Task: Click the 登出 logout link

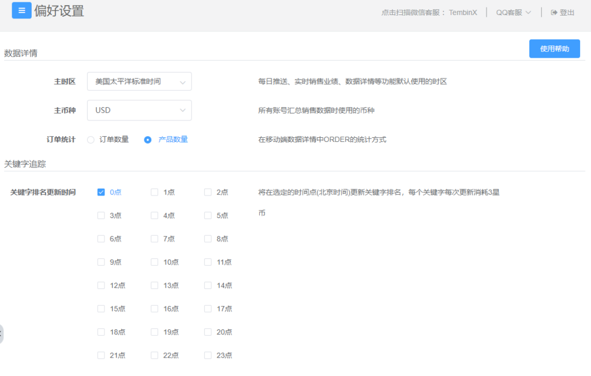Action: 567,13
